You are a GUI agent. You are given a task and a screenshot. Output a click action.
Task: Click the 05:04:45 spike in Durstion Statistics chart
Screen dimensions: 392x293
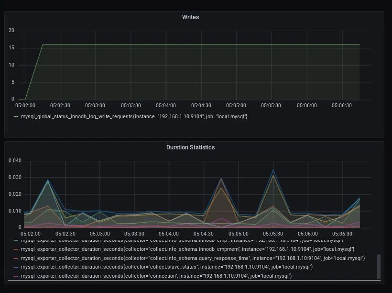coord(221,178)
